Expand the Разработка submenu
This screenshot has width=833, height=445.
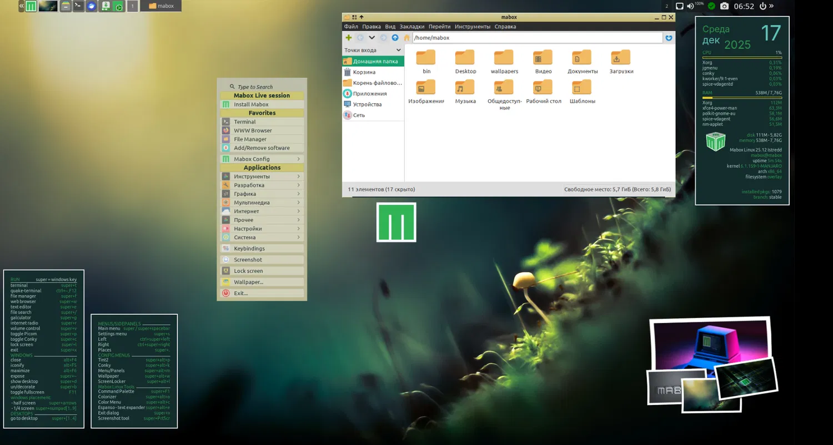coord(262,185)
